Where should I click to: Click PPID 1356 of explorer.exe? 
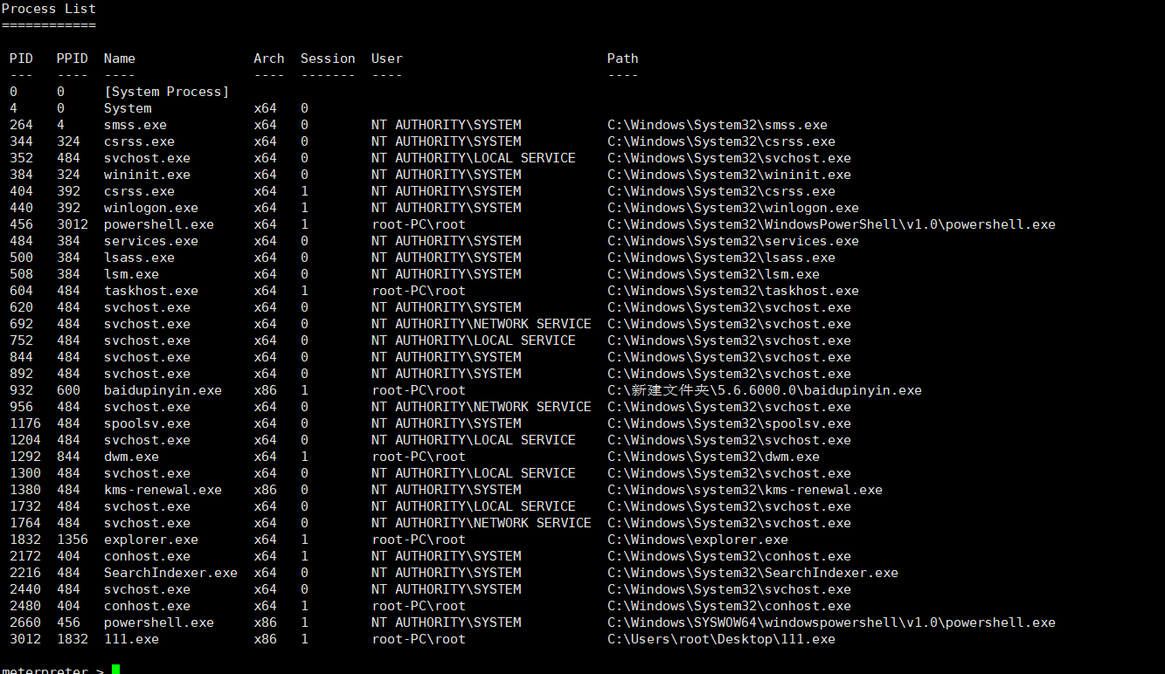(x=73, y=540)
